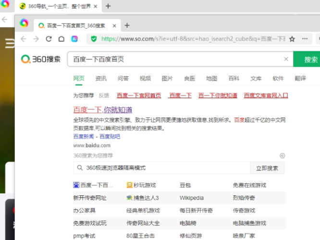Viewport: 320px width, 240px height.
Task: Open the suggested search 百度一下
Action: pyautogui.click(x=180, y=96)
